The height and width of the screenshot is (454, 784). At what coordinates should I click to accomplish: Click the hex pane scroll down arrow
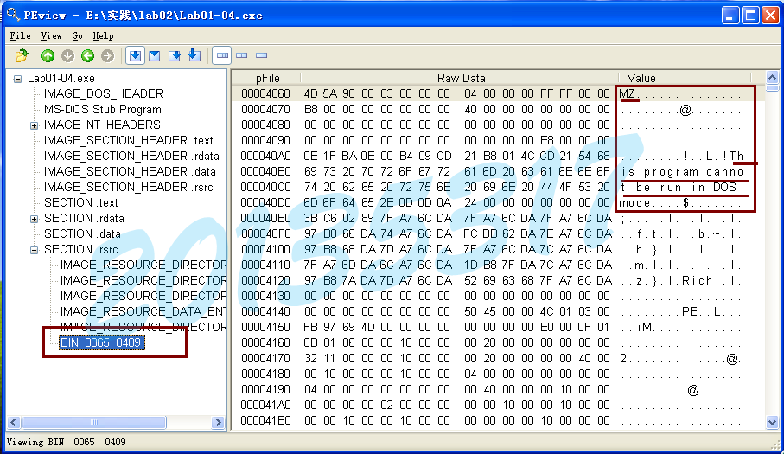point(772,423)
